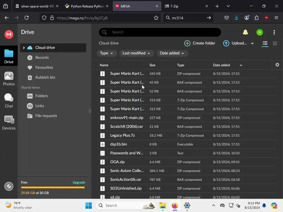Open column settings gear
The width and height of the screenshot is (283, 212).
click(x=277, y=65)
